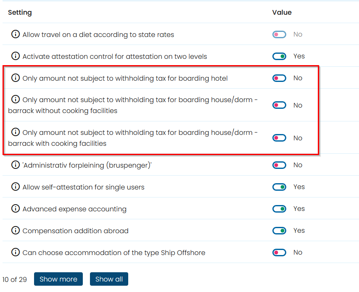Click info icon for Administrativ forpleining (bruspenger)
359x292 pixels.
(15, 165)
